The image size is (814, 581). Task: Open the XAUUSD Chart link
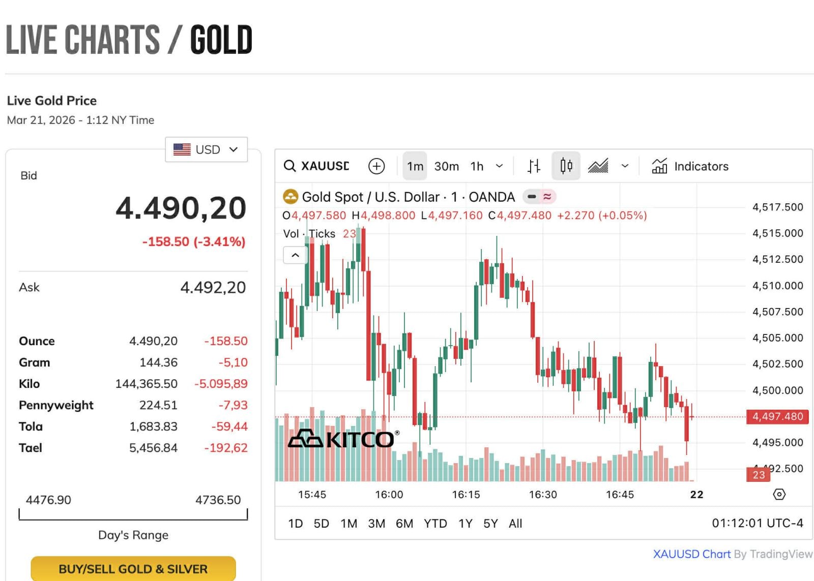pyautogui.click(x=691, y=554)
